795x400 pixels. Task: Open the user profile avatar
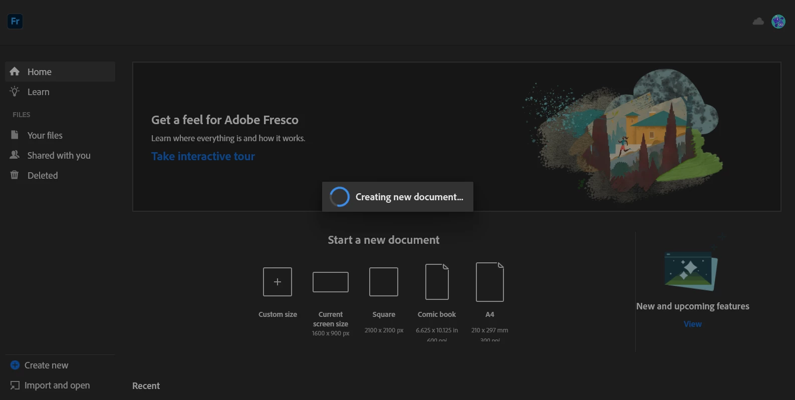(778, 22)
